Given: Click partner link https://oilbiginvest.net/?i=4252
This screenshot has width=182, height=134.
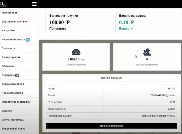Looking at the screenshot, I should click(x=159, y=116).
